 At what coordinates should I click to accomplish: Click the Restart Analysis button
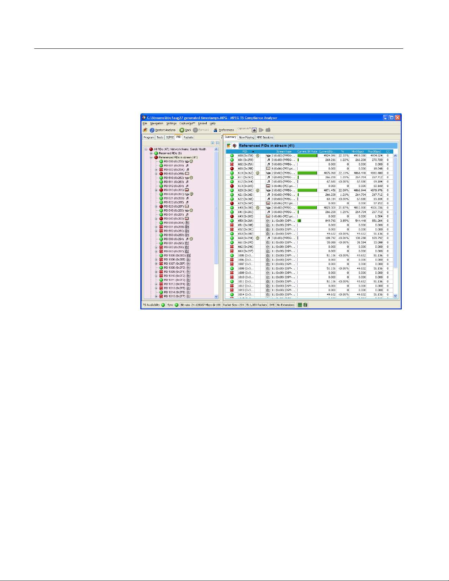click(x=162, y=130)
